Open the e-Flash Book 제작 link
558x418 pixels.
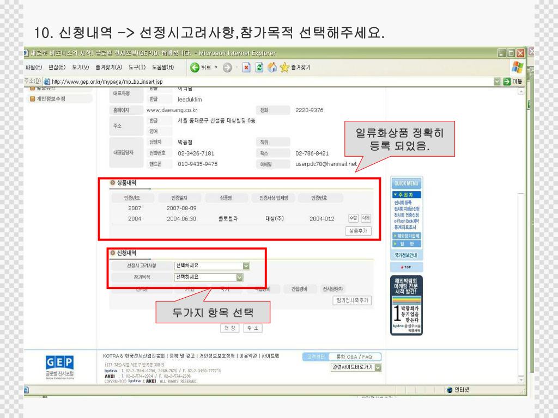407,221
